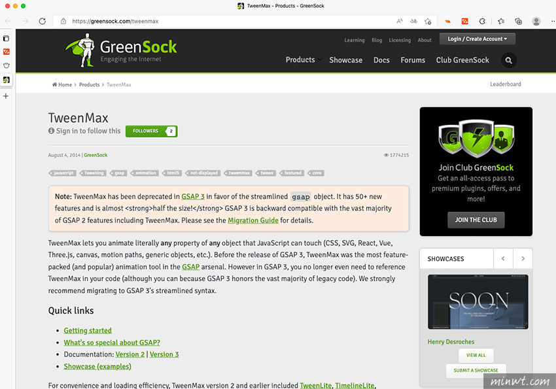Open the browser extensions puzzle icon
556x389 pixels.
(x=482, y=22)
